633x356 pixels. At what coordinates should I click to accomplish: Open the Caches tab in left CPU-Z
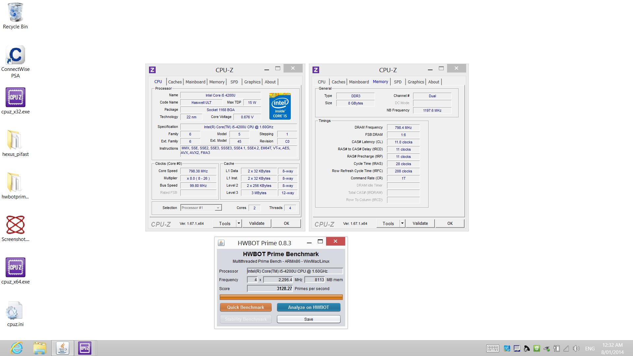(175, 82)
